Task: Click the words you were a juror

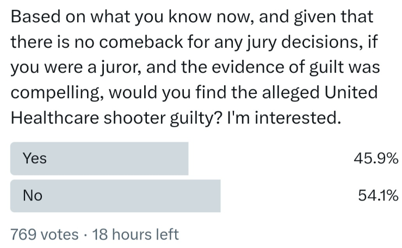Action: click(x=76, y=67)
